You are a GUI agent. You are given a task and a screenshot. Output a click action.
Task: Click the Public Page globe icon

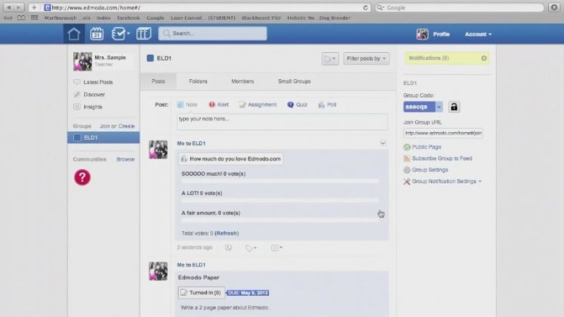pos(407,147)
